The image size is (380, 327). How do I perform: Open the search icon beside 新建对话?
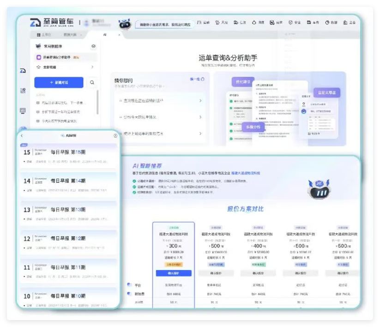tap(92, 82)
